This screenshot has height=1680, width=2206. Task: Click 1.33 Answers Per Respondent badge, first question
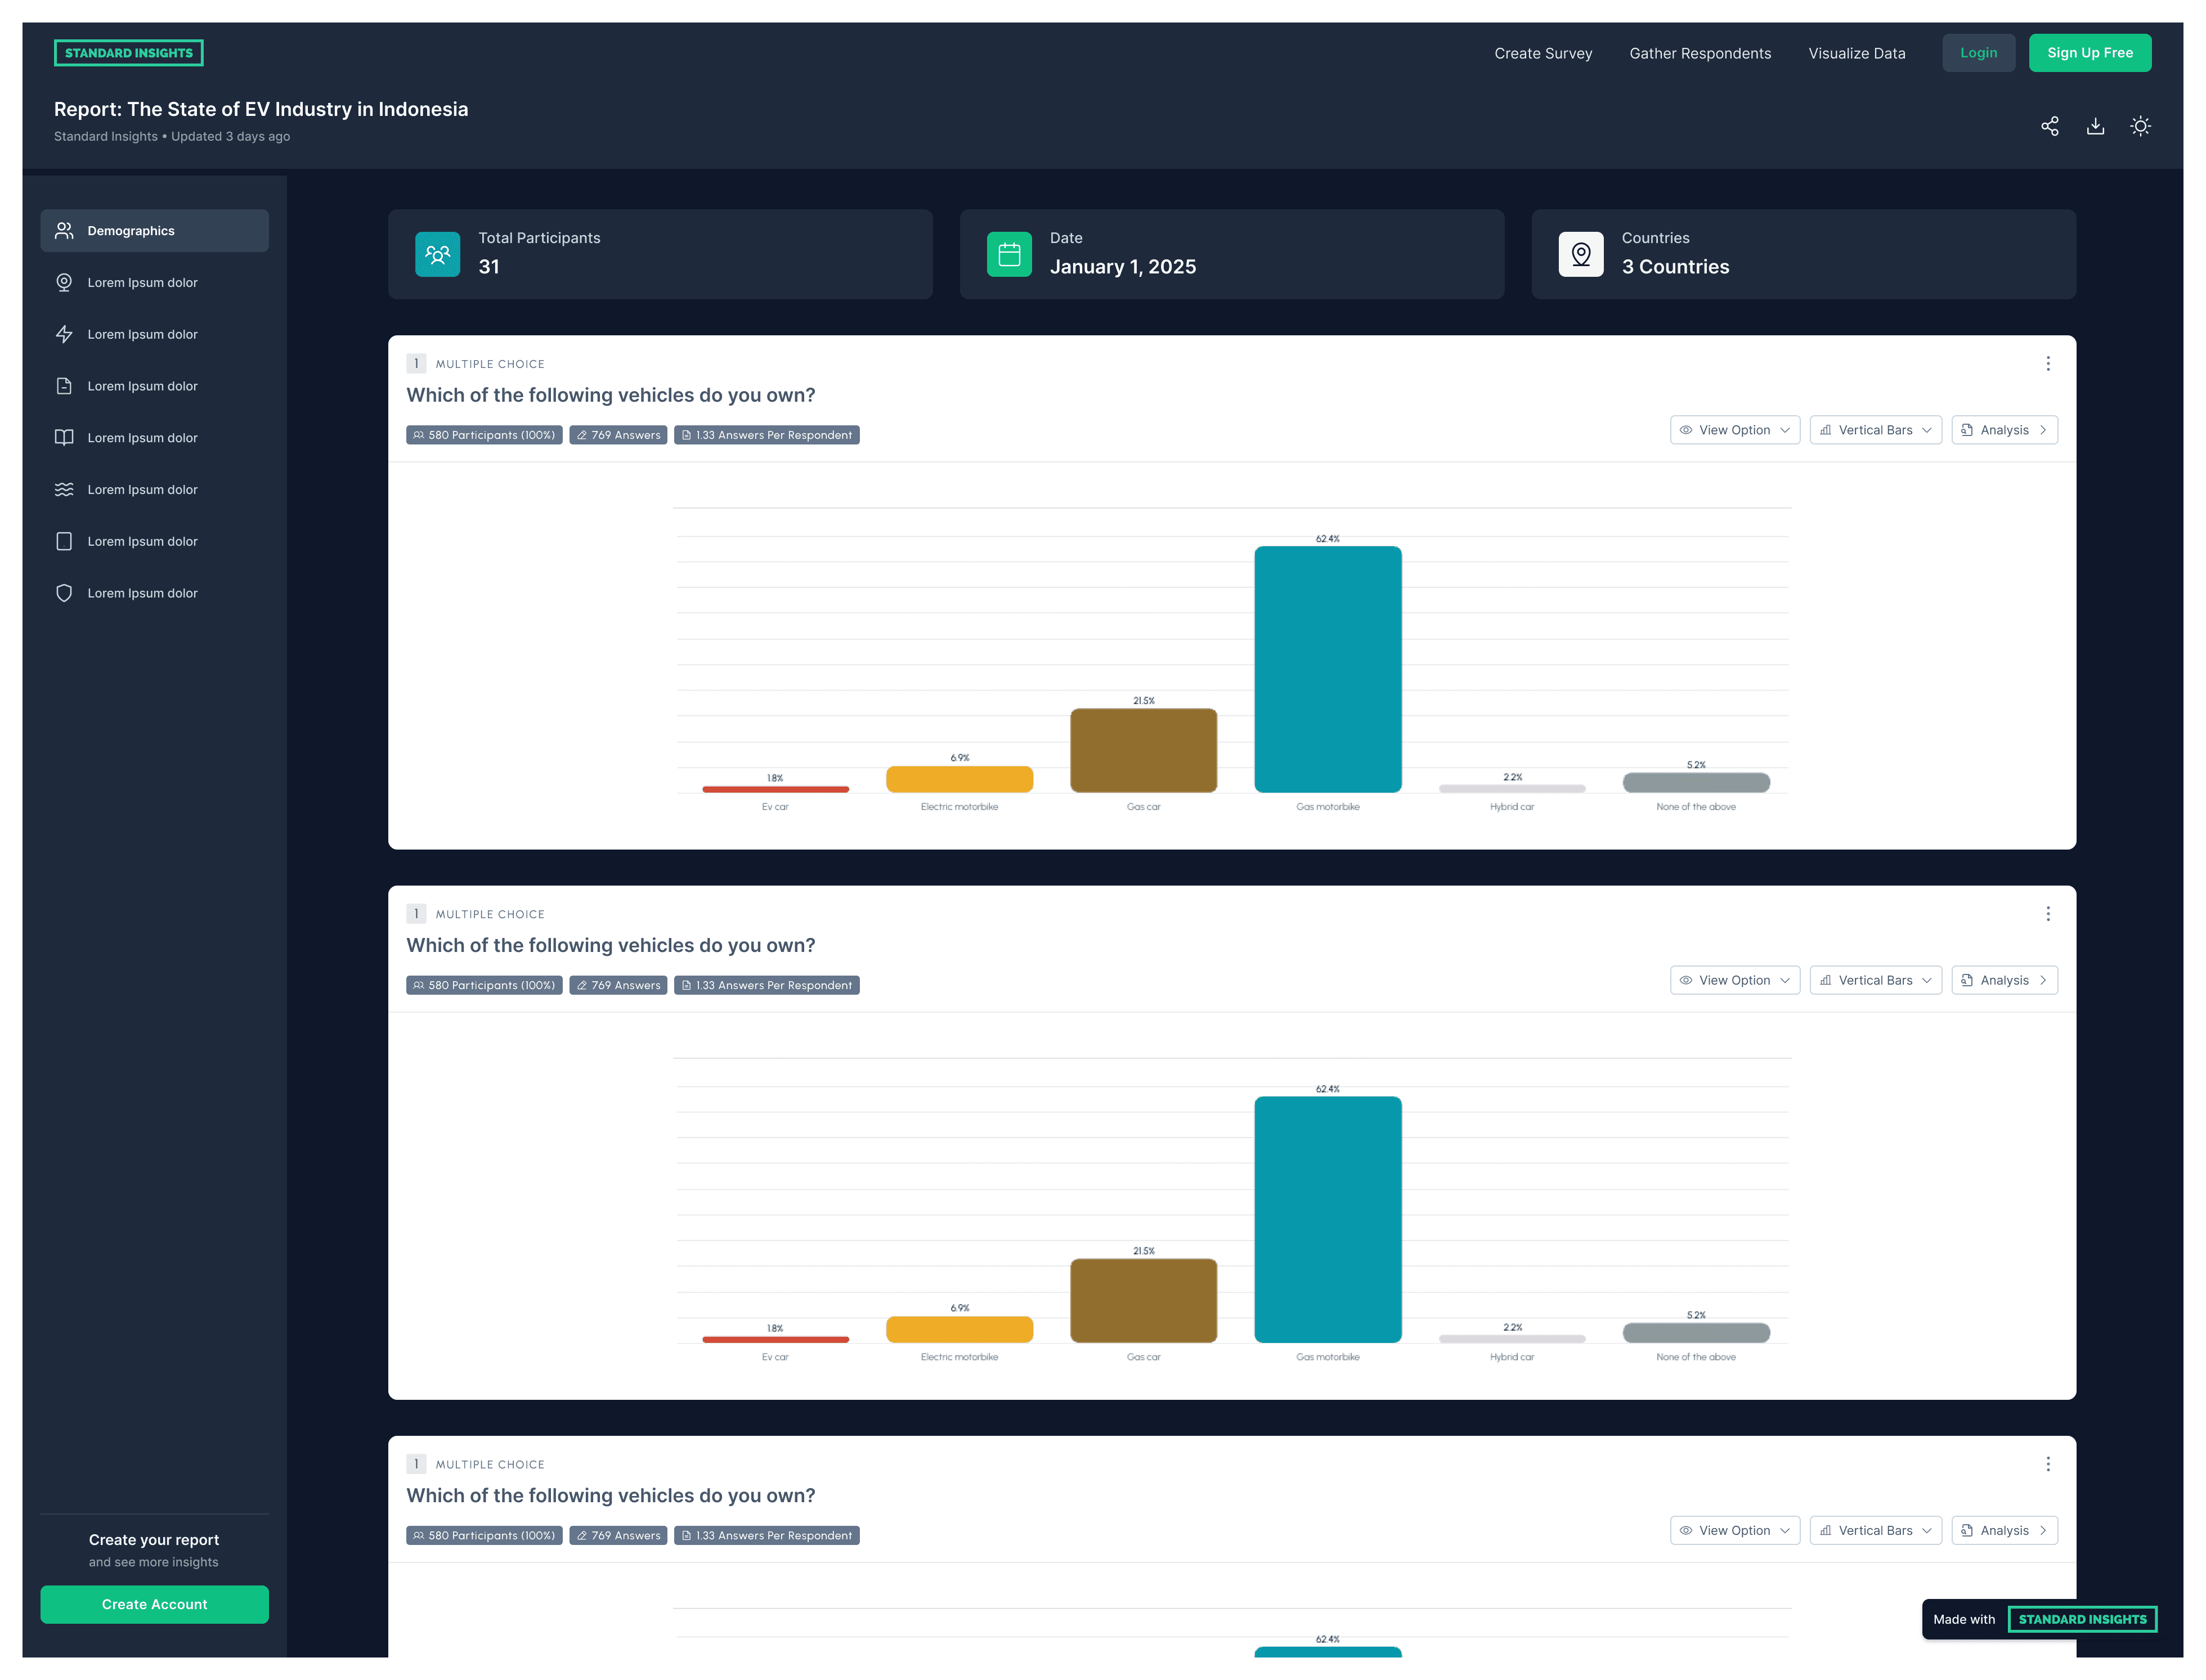[x=766, y=435]
